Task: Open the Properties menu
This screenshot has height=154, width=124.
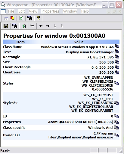Action: coord(50,11)
